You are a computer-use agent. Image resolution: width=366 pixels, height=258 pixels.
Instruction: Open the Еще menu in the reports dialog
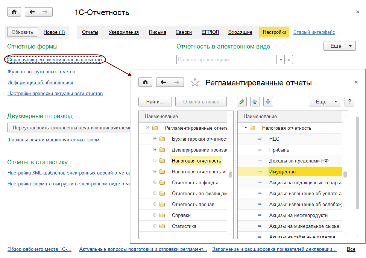coord(325,102)
